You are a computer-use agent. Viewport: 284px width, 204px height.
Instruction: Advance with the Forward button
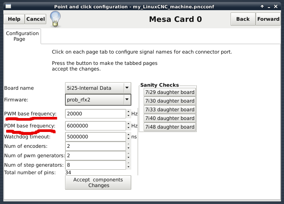268,19
